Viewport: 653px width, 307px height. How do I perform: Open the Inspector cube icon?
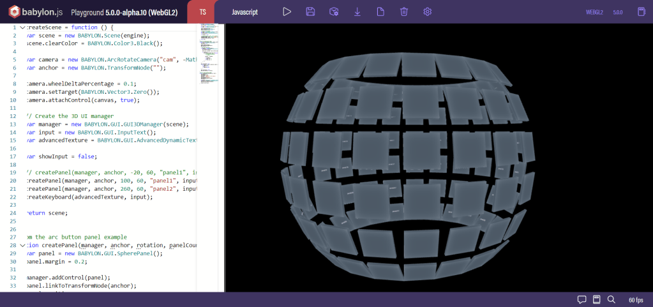[x=333, y=12]
